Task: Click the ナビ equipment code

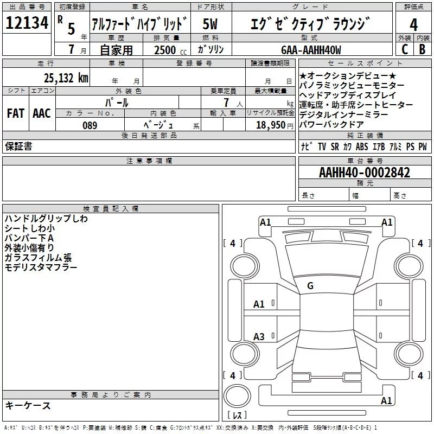Action: 307,146
